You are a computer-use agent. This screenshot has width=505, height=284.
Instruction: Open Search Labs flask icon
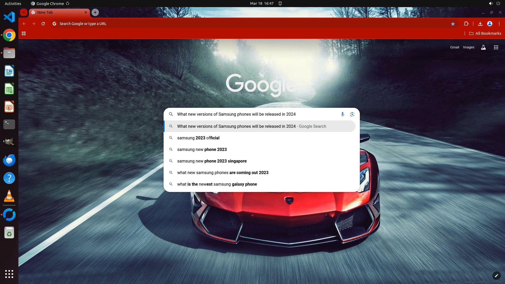pos(483,47)
